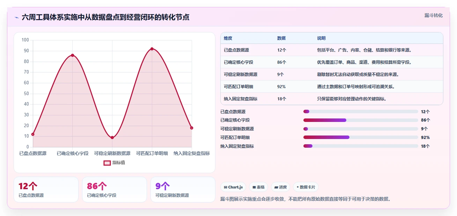Click the 92% value next to progress bar
457x216 pixels.
tap(425, 138)
